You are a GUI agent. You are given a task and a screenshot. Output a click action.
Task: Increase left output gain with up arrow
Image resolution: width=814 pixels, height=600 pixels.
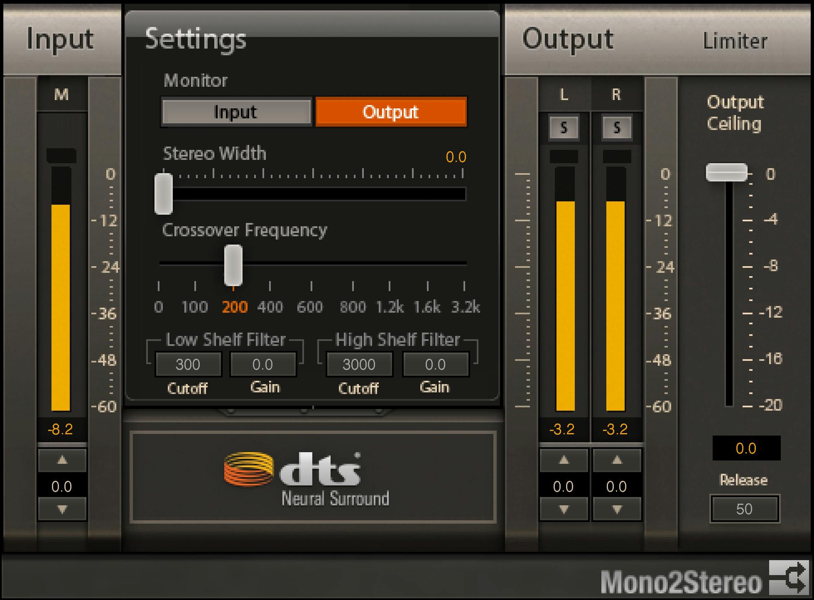click(x=564, y=460)
